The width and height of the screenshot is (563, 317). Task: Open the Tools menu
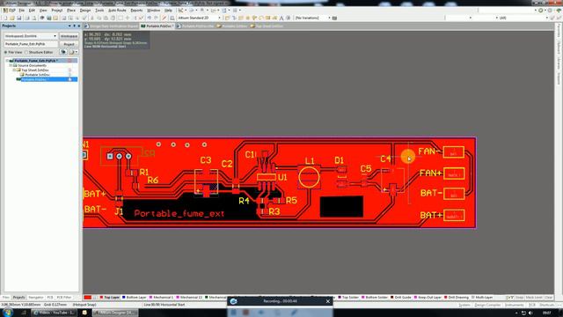[x=99, y=11]
